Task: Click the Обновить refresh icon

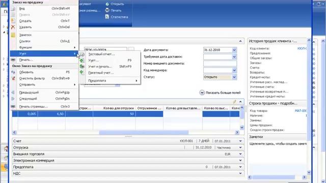Action: (13, 72)
